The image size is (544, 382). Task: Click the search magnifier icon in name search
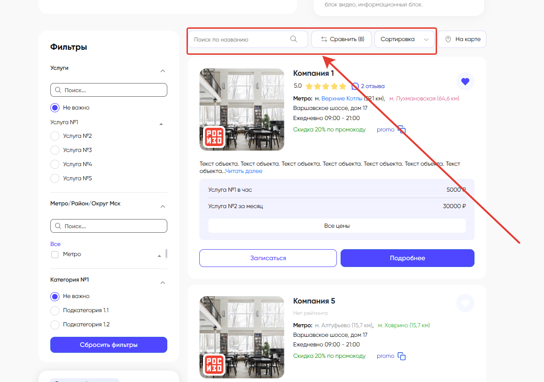(293, 39)
